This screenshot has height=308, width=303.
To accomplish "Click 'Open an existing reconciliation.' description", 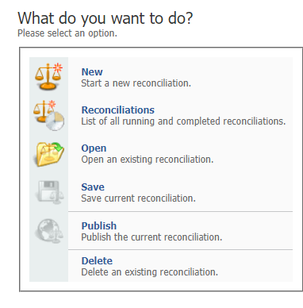I will point(147,160).
